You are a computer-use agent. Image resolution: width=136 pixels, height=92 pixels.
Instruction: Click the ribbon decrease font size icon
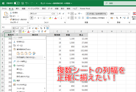[63, 13]
